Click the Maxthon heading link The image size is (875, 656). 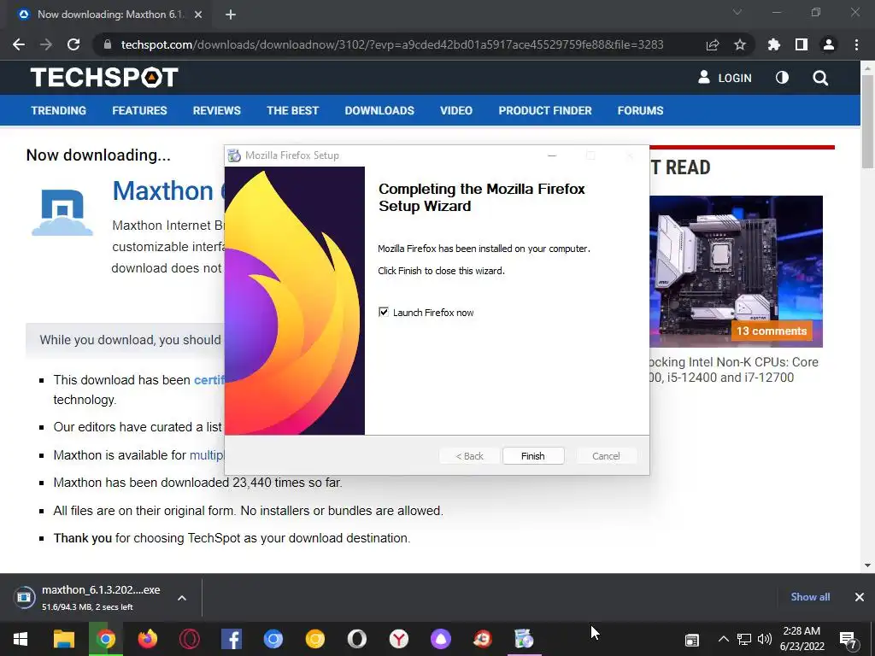[x=168, y=190]
